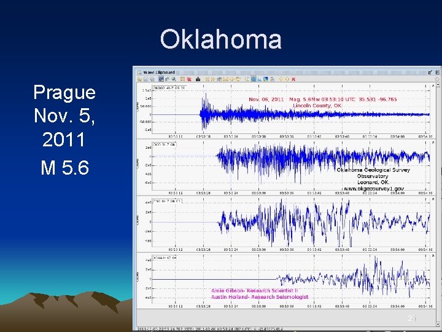Switch to wave view mode
Screen dimensions: 442x332
point(254,79)
